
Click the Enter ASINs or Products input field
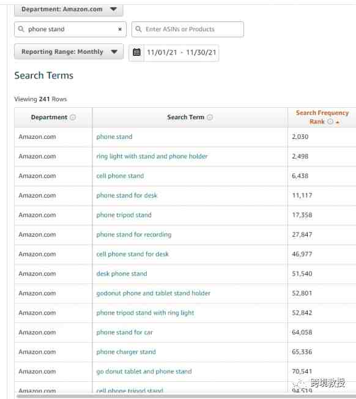188,29
